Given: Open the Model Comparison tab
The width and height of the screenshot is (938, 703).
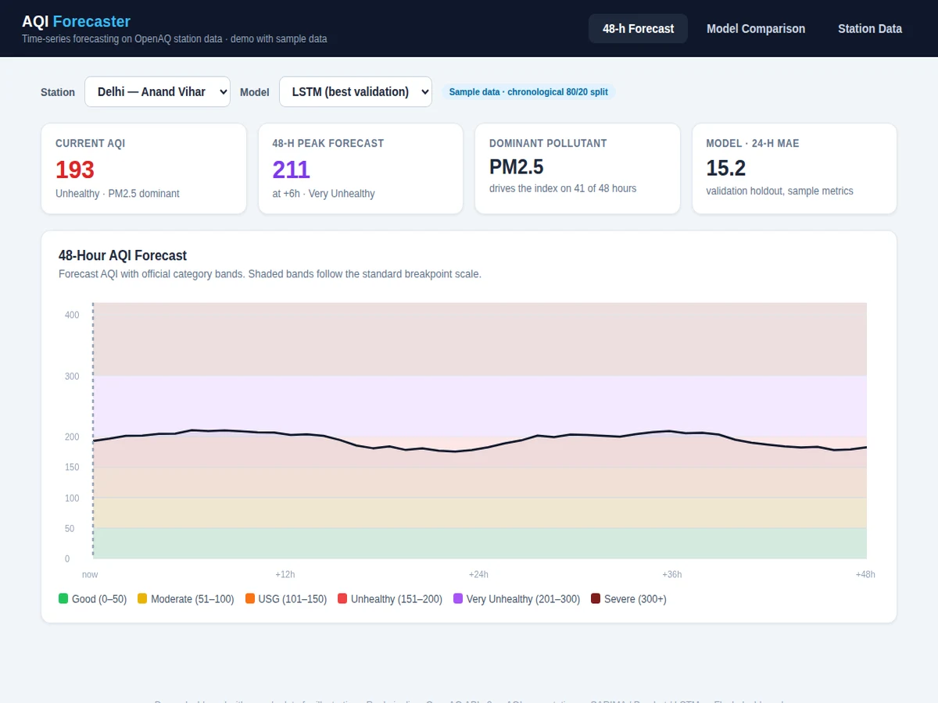Looking at the screenshot, I should tap(756, 28).
